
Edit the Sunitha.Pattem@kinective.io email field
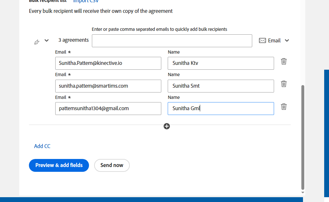(x=108, y=63)
